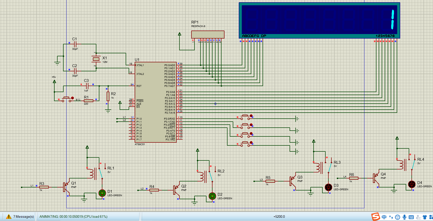Click the ANIMATING time readout in status bar
The image size is (433, 221).
pos(73,216)
